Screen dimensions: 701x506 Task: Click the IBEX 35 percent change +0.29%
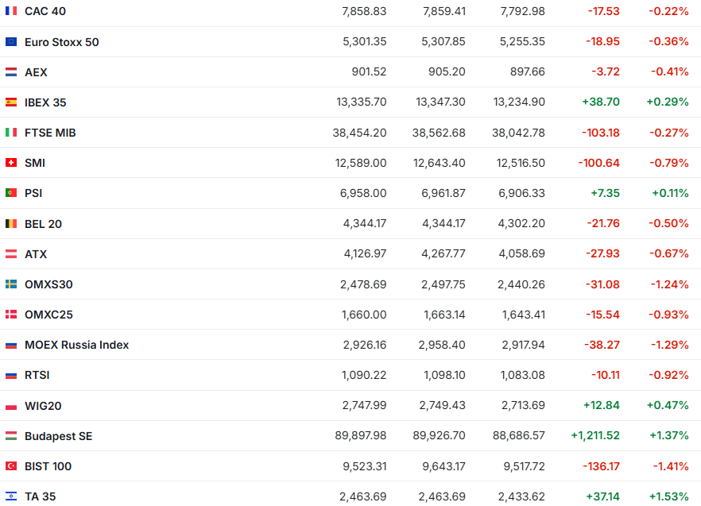pyautogui.click(x=668, y=102)
